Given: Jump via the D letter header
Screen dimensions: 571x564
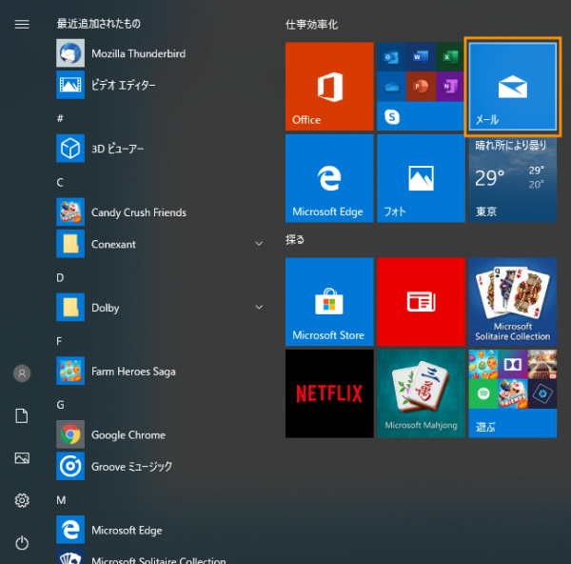Looking at the screenshot, I should click(60, 277).
